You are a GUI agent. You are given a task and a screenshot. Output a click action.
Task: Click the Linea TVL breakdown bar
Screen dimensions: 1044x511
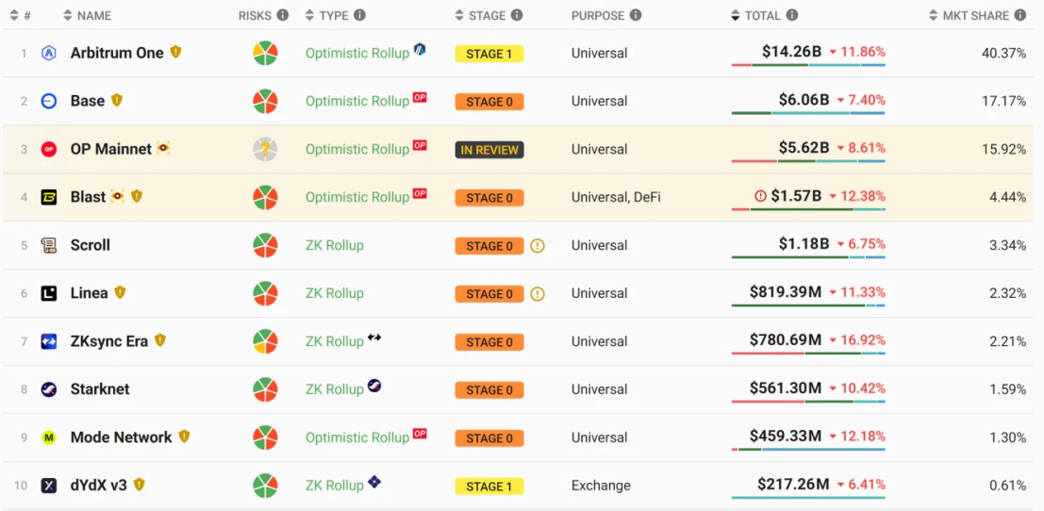coord(808,305)
